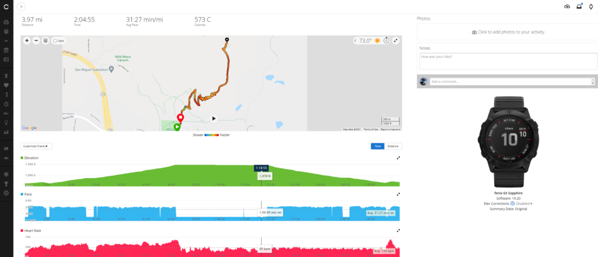This screenshot has height=257, width=598.
Task: Play the route animation on map
Action: 214,119
